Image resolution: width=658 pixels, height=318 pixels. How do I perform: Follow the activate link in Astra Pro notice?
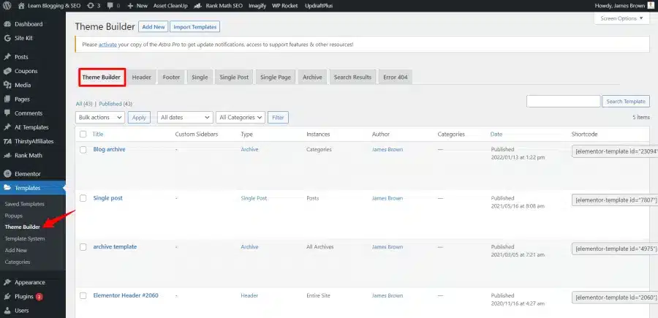point(107,44)
